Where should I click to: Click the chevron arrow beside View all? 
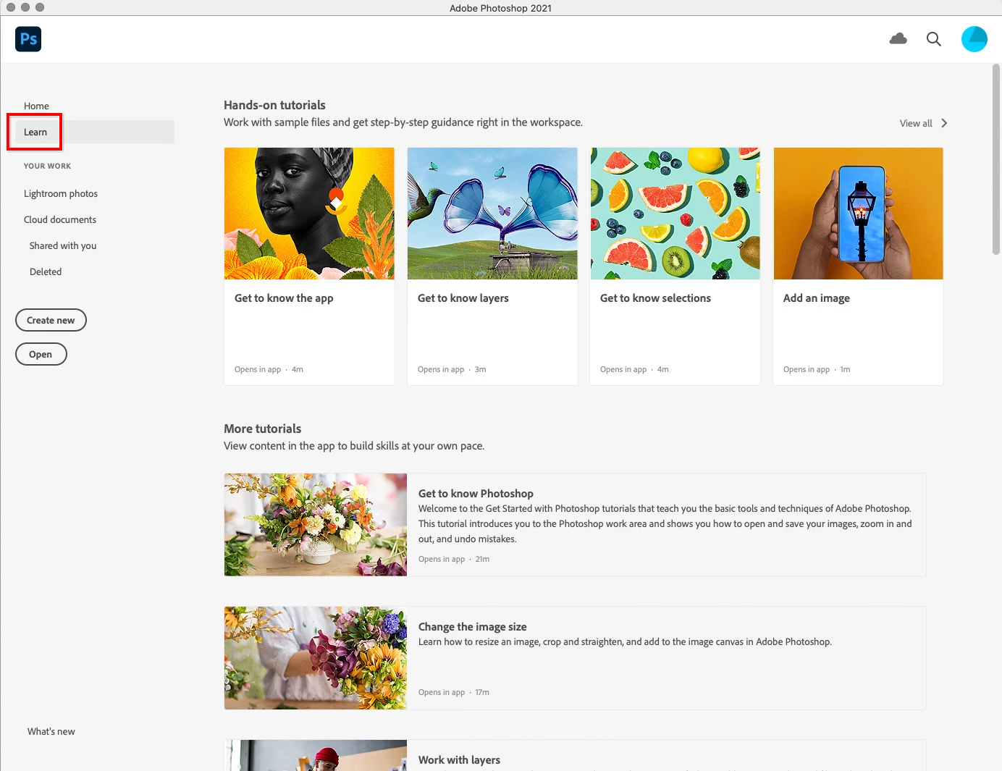tap(944, 123)
